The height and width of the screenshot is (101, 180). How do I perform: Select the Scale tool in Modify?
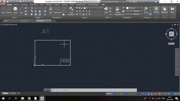pyautogui.click(x=36, y=14)
